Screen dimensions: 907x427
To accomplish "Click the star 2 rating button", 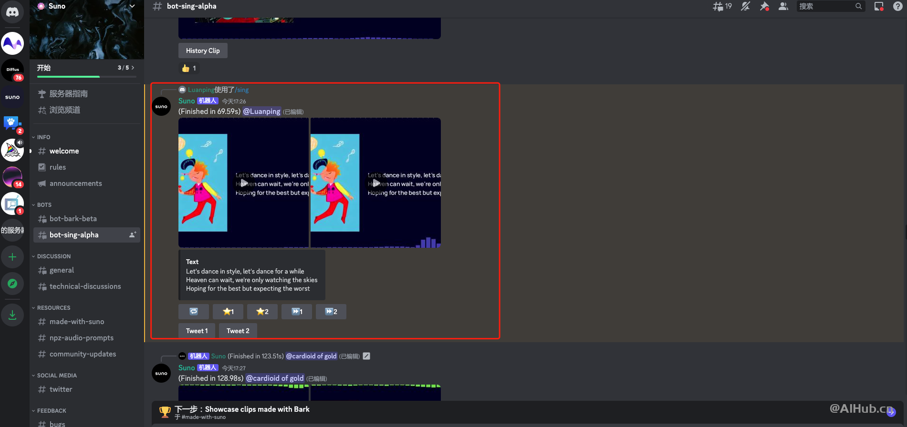I will click(262, 312).
